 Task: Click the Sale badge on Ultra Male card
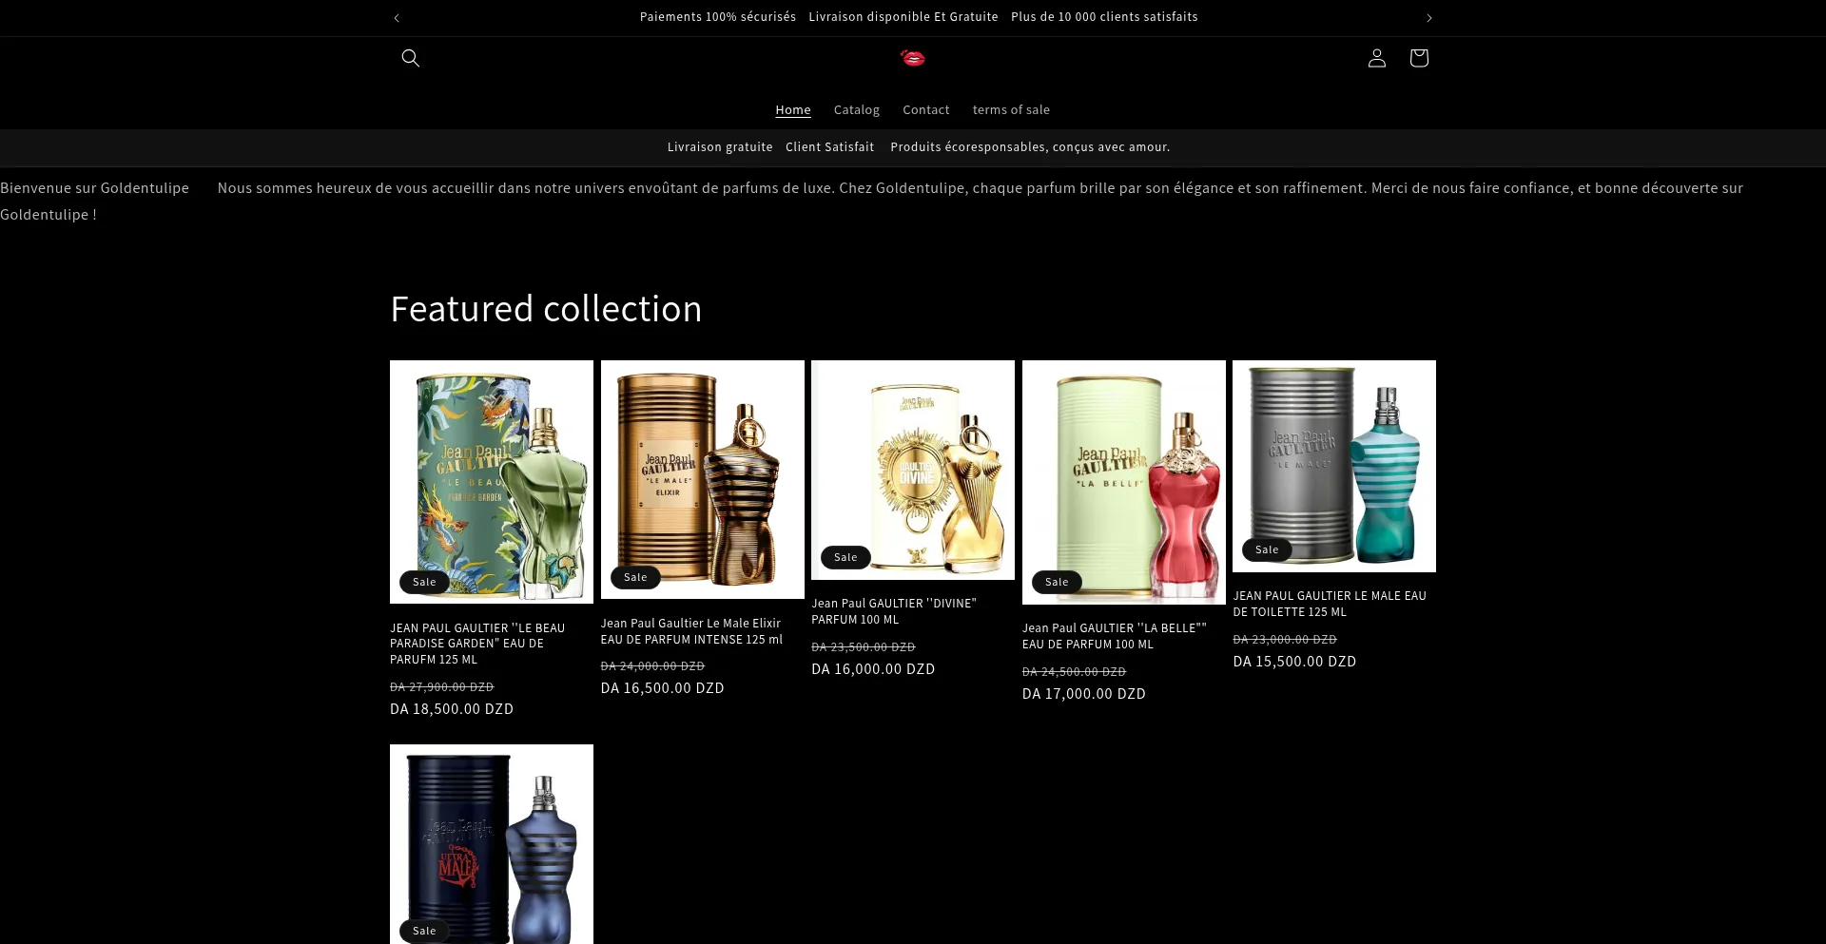tap(424, 931)
